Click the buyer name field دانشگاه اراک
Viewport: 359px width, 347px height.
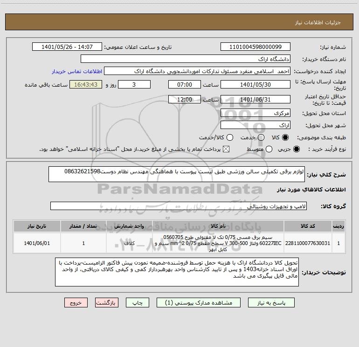pos(186,59)
